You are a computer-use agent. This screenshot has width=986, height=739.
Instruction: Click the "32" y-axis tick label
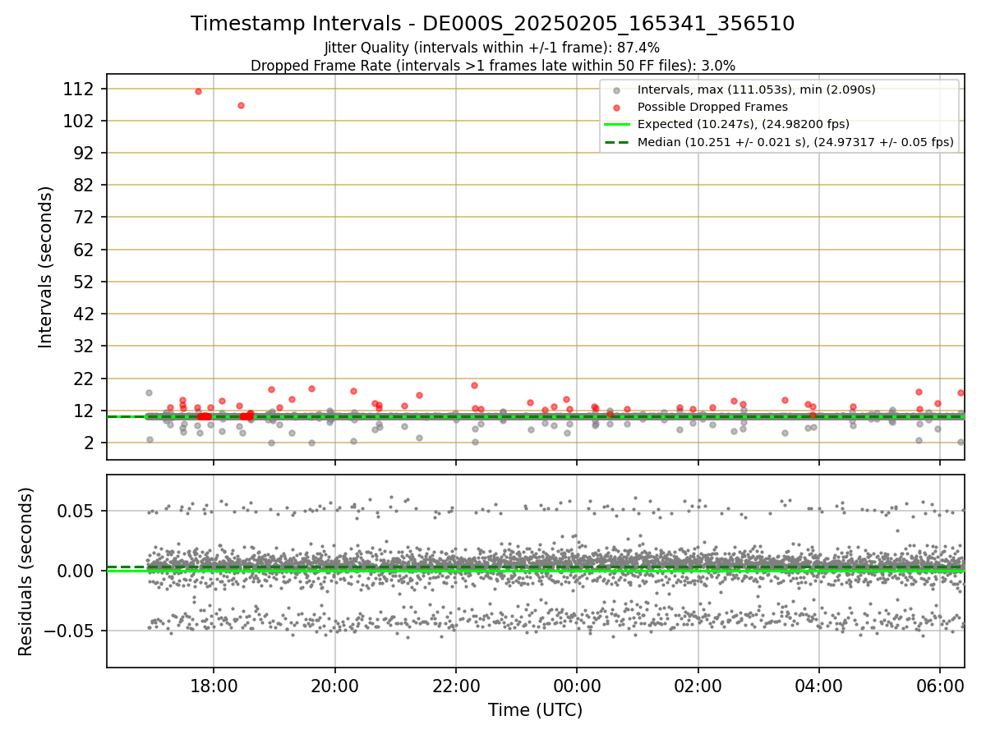pos(85,347)
